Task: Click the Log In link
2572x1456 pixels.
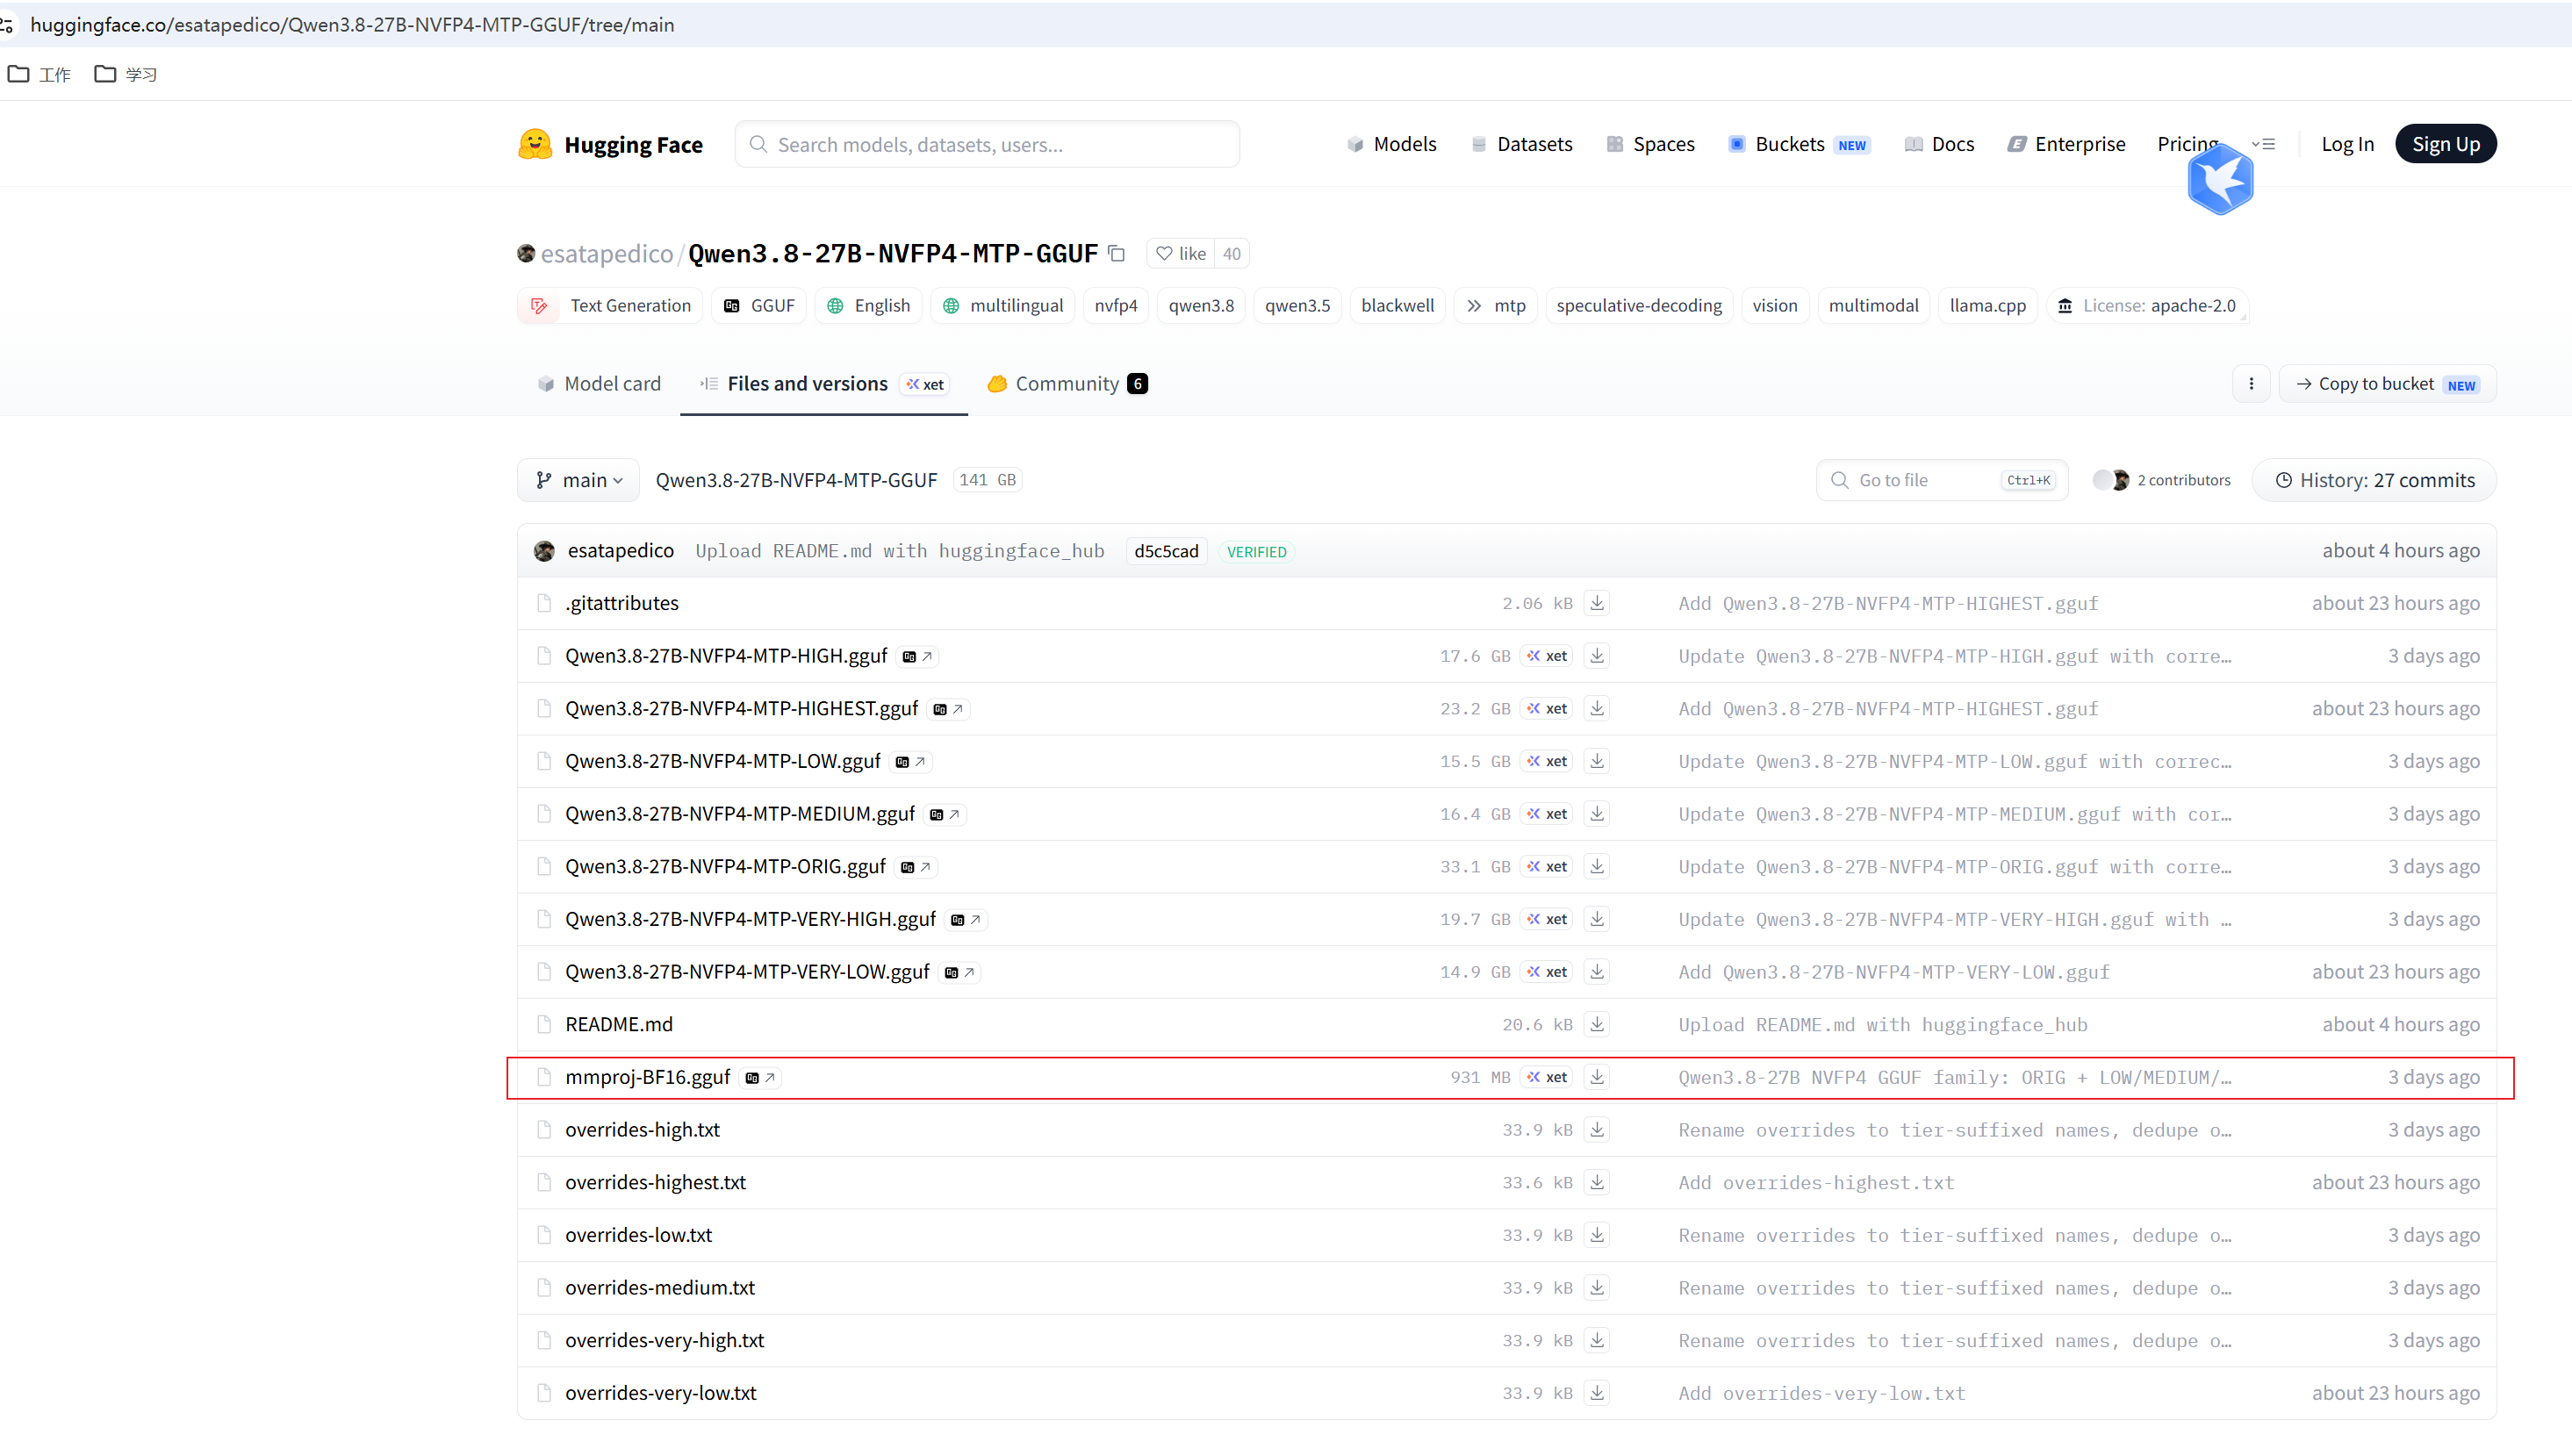Action: tap(2347, 144)
